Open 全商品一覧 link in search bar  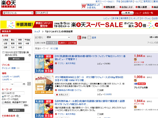coord(148,13)
